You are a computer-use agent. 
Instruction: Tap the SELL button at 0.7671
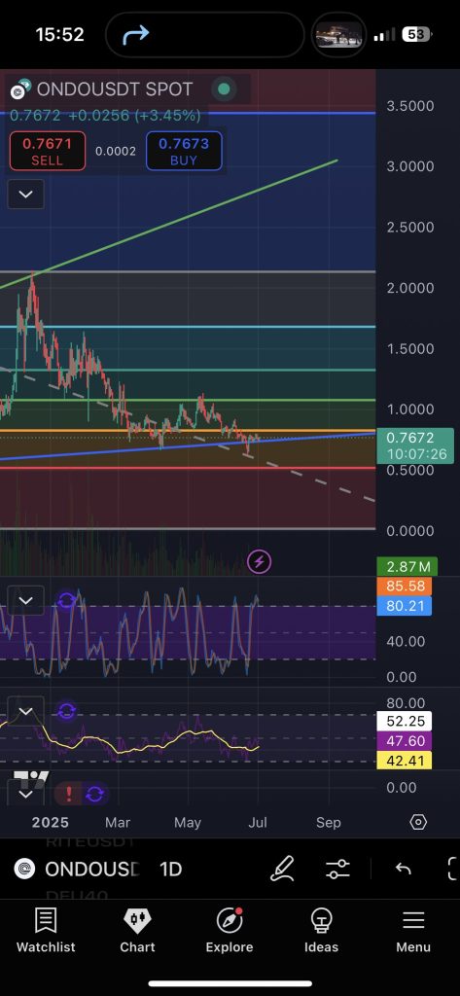tap(48, 151)
